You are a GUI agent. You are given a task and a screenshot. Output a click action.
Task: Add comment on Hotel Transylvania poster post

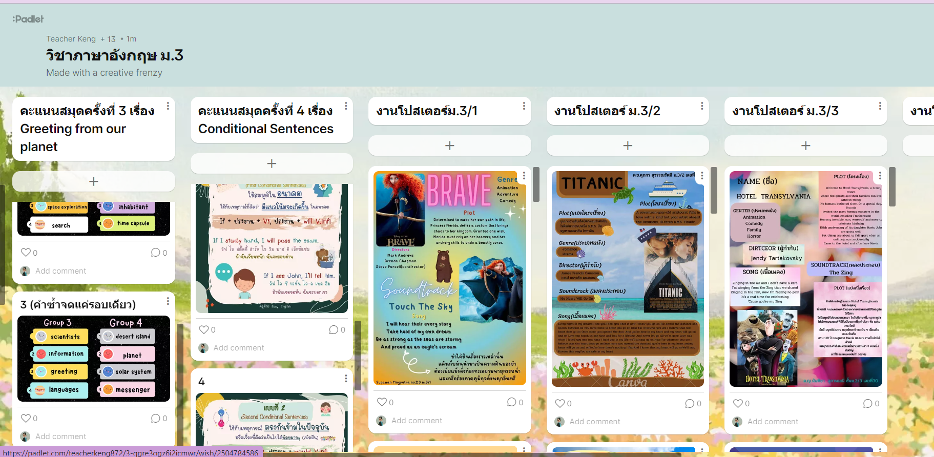773,422
